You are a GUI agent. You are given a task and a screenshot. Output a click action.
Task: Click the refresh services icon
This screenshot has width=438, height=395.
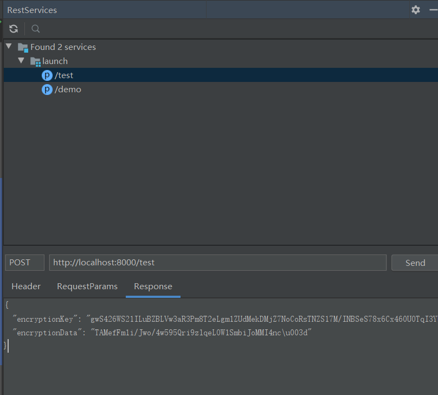point(14,29)
